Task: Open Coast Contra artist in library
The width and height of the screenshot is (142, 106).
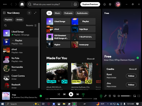Action: (x=20, y=77)
